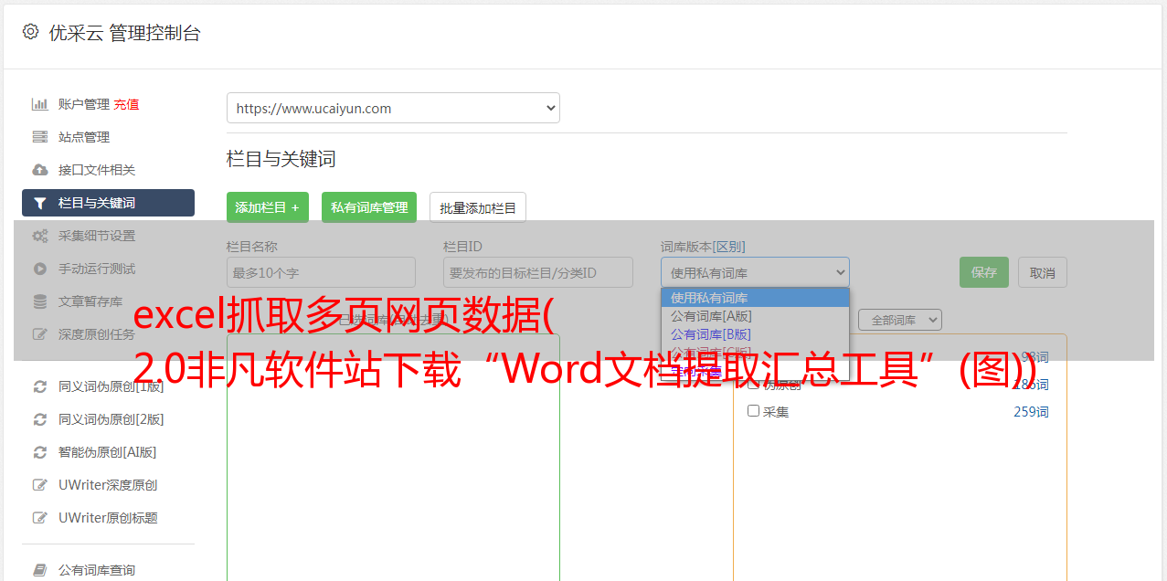The width and height of the screenshot is (1167, 581).
Task: Click the book icon for 公有词库查询
Action: (x=40, y=570)
